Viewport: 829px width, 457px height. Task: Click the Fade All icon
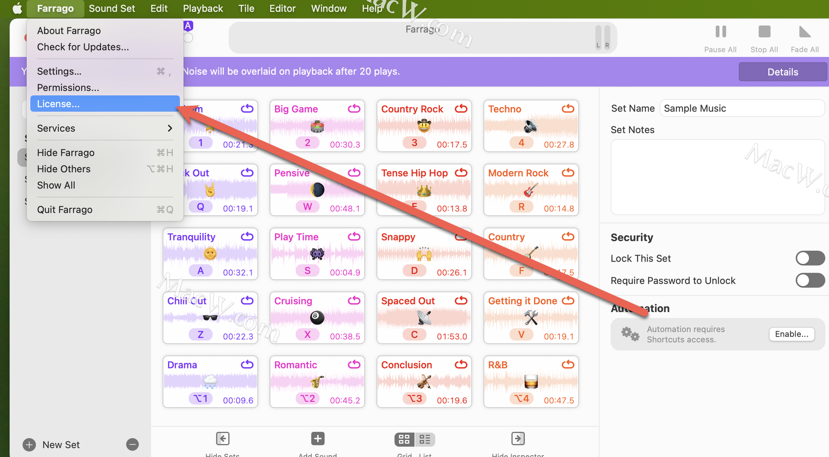(x=804, y=32)
